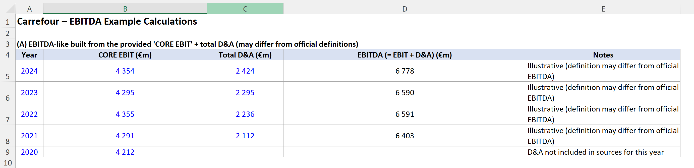
Task: Select the D&A value 2 424
Action: [245, 71]
